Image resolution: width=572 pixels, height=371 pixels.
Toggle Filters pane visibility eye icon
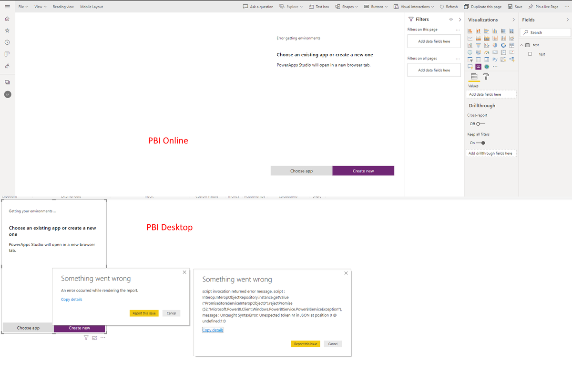pyautogui.click(x=451, y=20)
